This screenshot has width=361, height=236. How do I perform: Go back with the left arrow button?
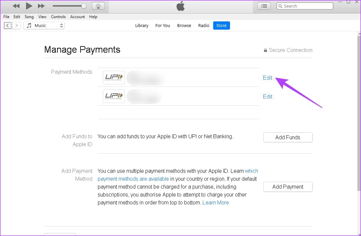coord(8,25)
